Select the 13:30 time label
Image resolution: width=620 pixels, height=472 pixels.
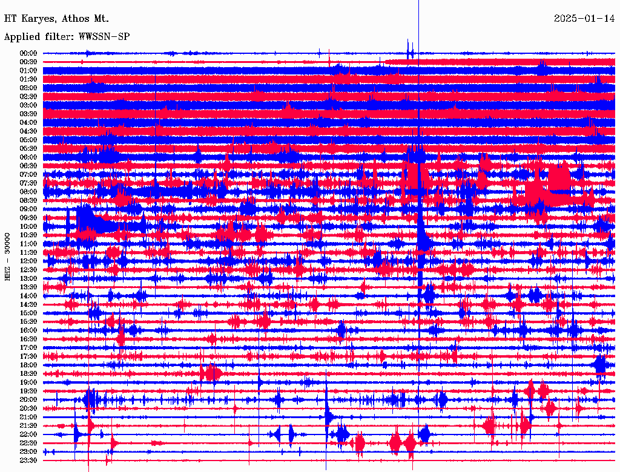click(28, 287)
